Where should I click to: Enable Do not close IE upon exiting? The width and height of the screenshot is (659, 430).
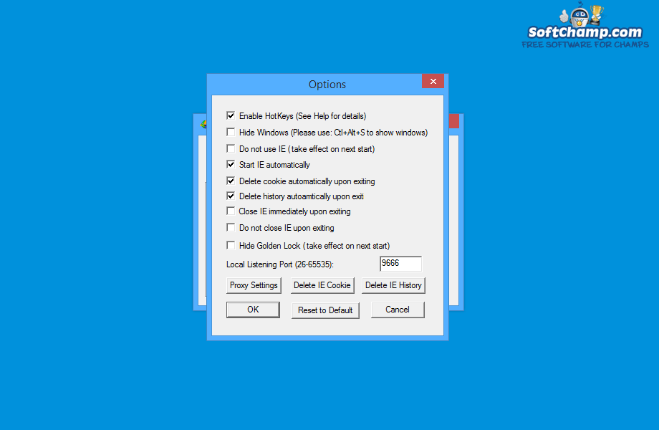231,227
